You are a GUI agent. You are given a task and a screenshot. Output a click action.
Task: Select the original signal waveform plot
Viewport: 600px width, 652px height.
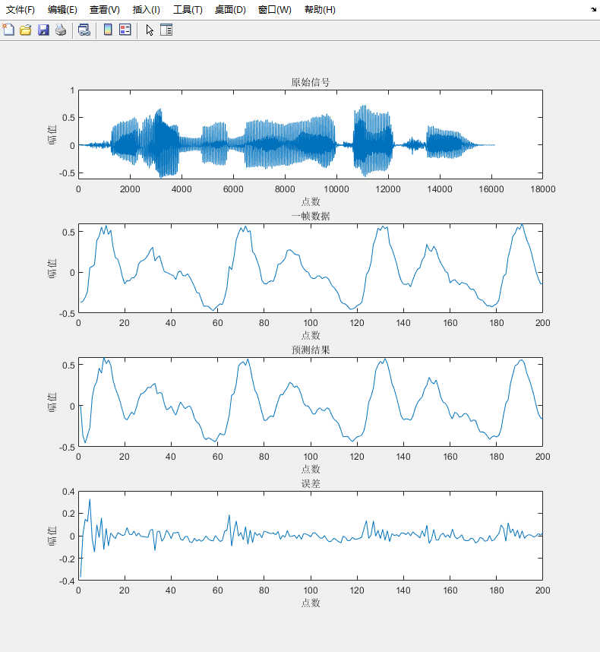[311, 135]
